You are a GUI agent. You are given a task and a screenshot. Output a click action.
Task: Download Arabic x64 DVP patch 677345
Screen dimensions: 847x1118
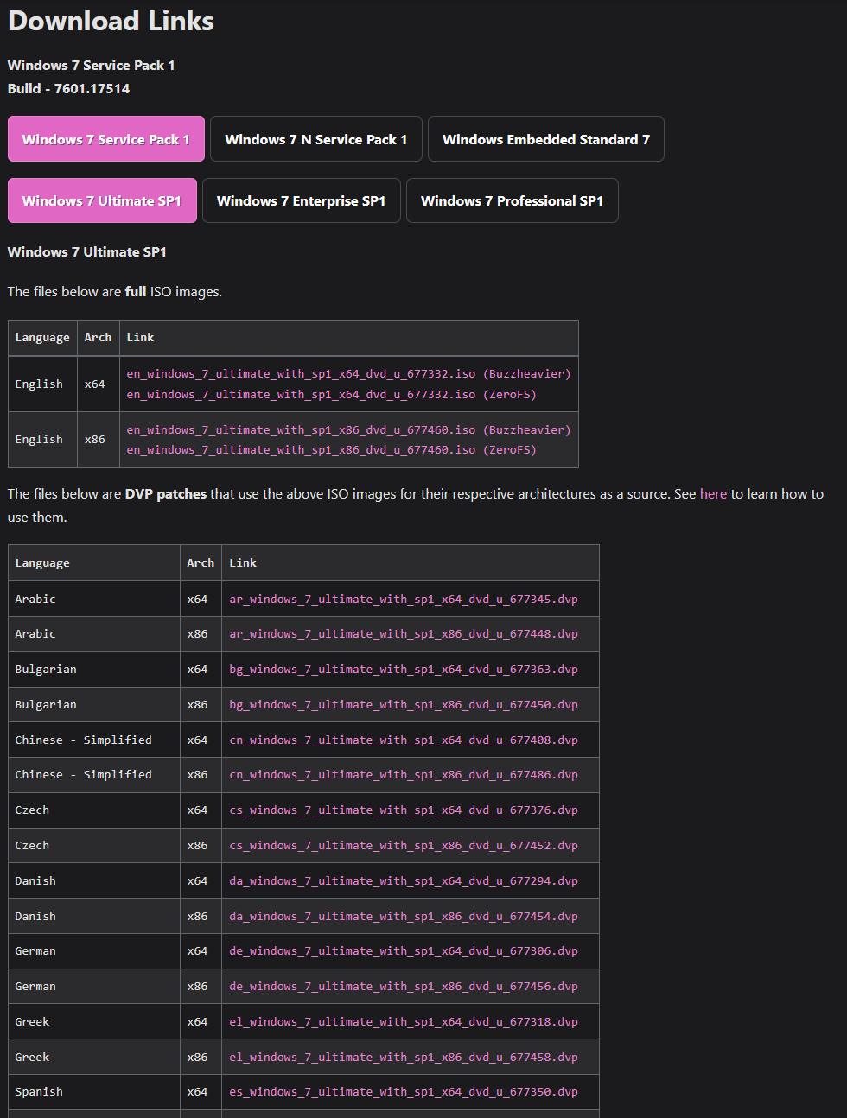[404, 599]
